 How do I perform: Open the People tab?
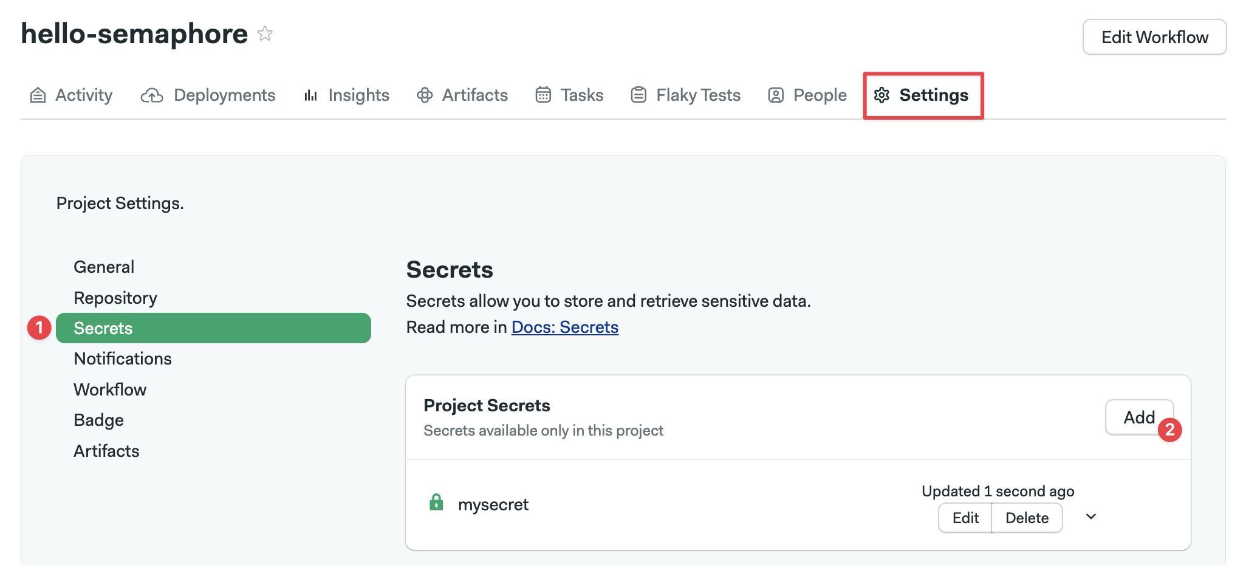[807, 95]
